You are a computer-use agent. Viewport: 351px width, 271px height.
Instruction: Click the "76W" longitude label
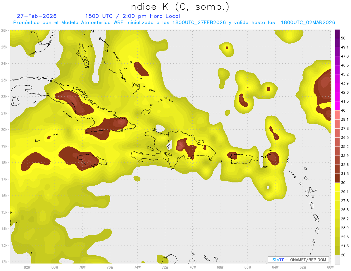point(110,267)
